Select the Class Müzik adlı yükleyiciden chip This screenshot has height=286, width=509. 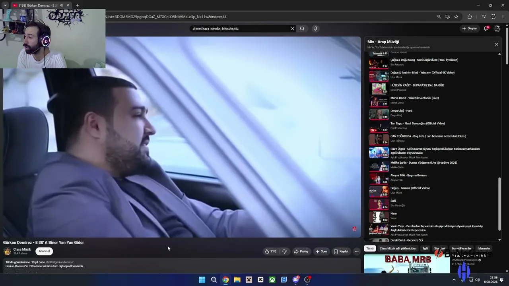tap(398, 249)
